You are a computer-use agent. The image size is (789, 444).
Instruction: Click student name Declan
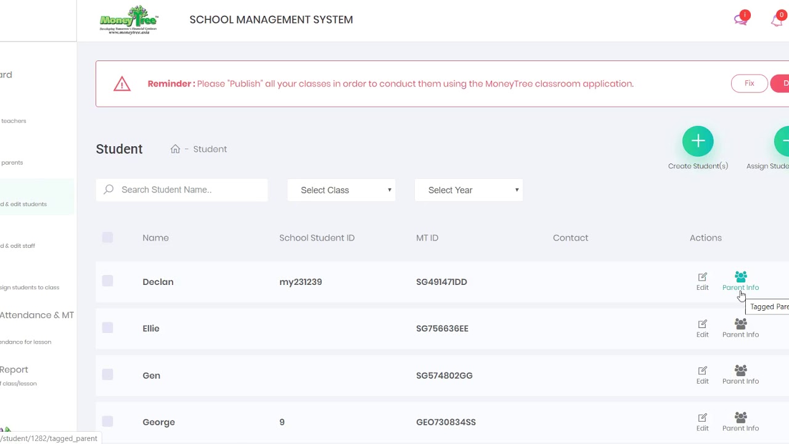point(158,282)
